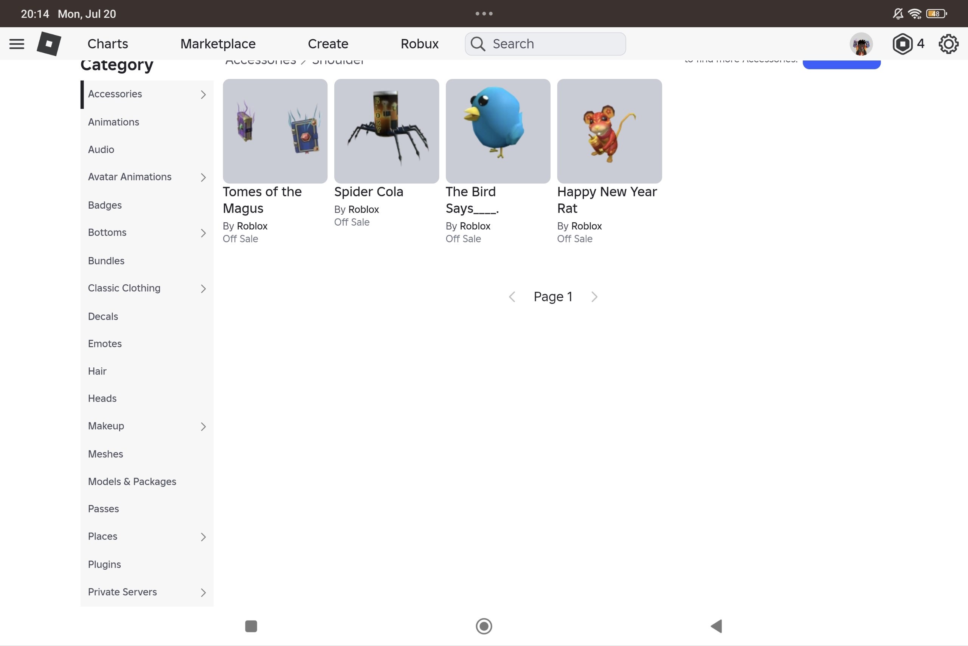968x646 pixels.
Task: Open the Robux balance icon
Action: click(x=903, y=44)
